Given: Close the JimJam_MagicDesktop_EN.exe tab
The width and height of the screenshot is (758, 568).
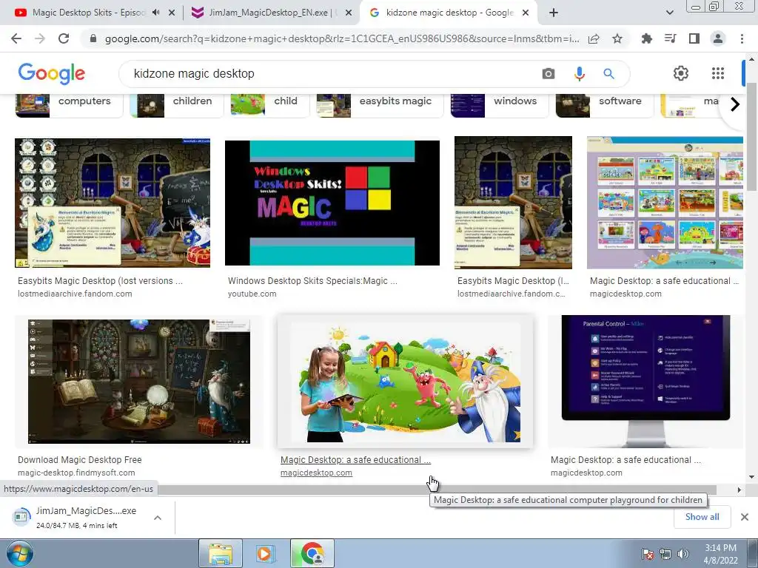Looking at the screenshot, I should coord(349,13).
